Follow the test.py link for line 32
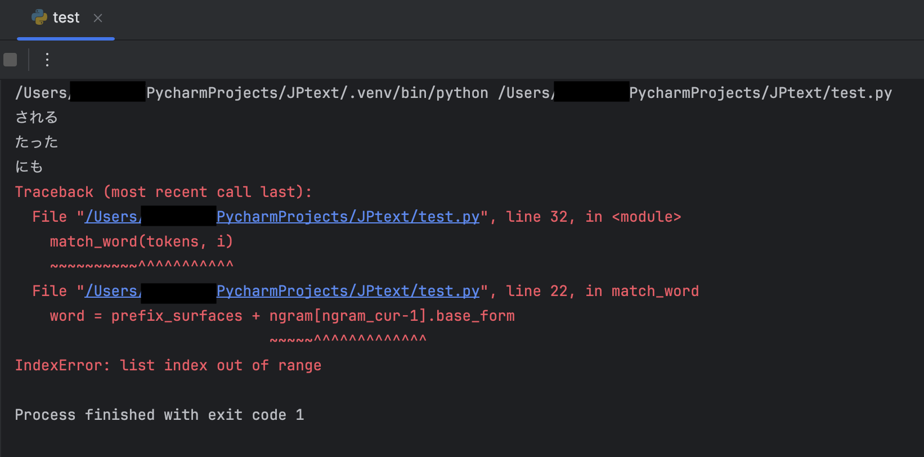This screenshot has height=457, width=924. pyautogui.click(x=348, y=217)
